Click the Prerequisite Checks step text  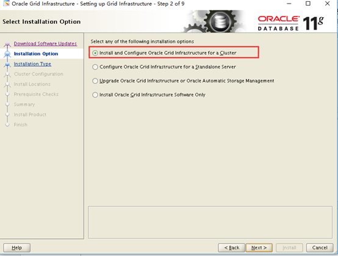(x=36, y=94)
